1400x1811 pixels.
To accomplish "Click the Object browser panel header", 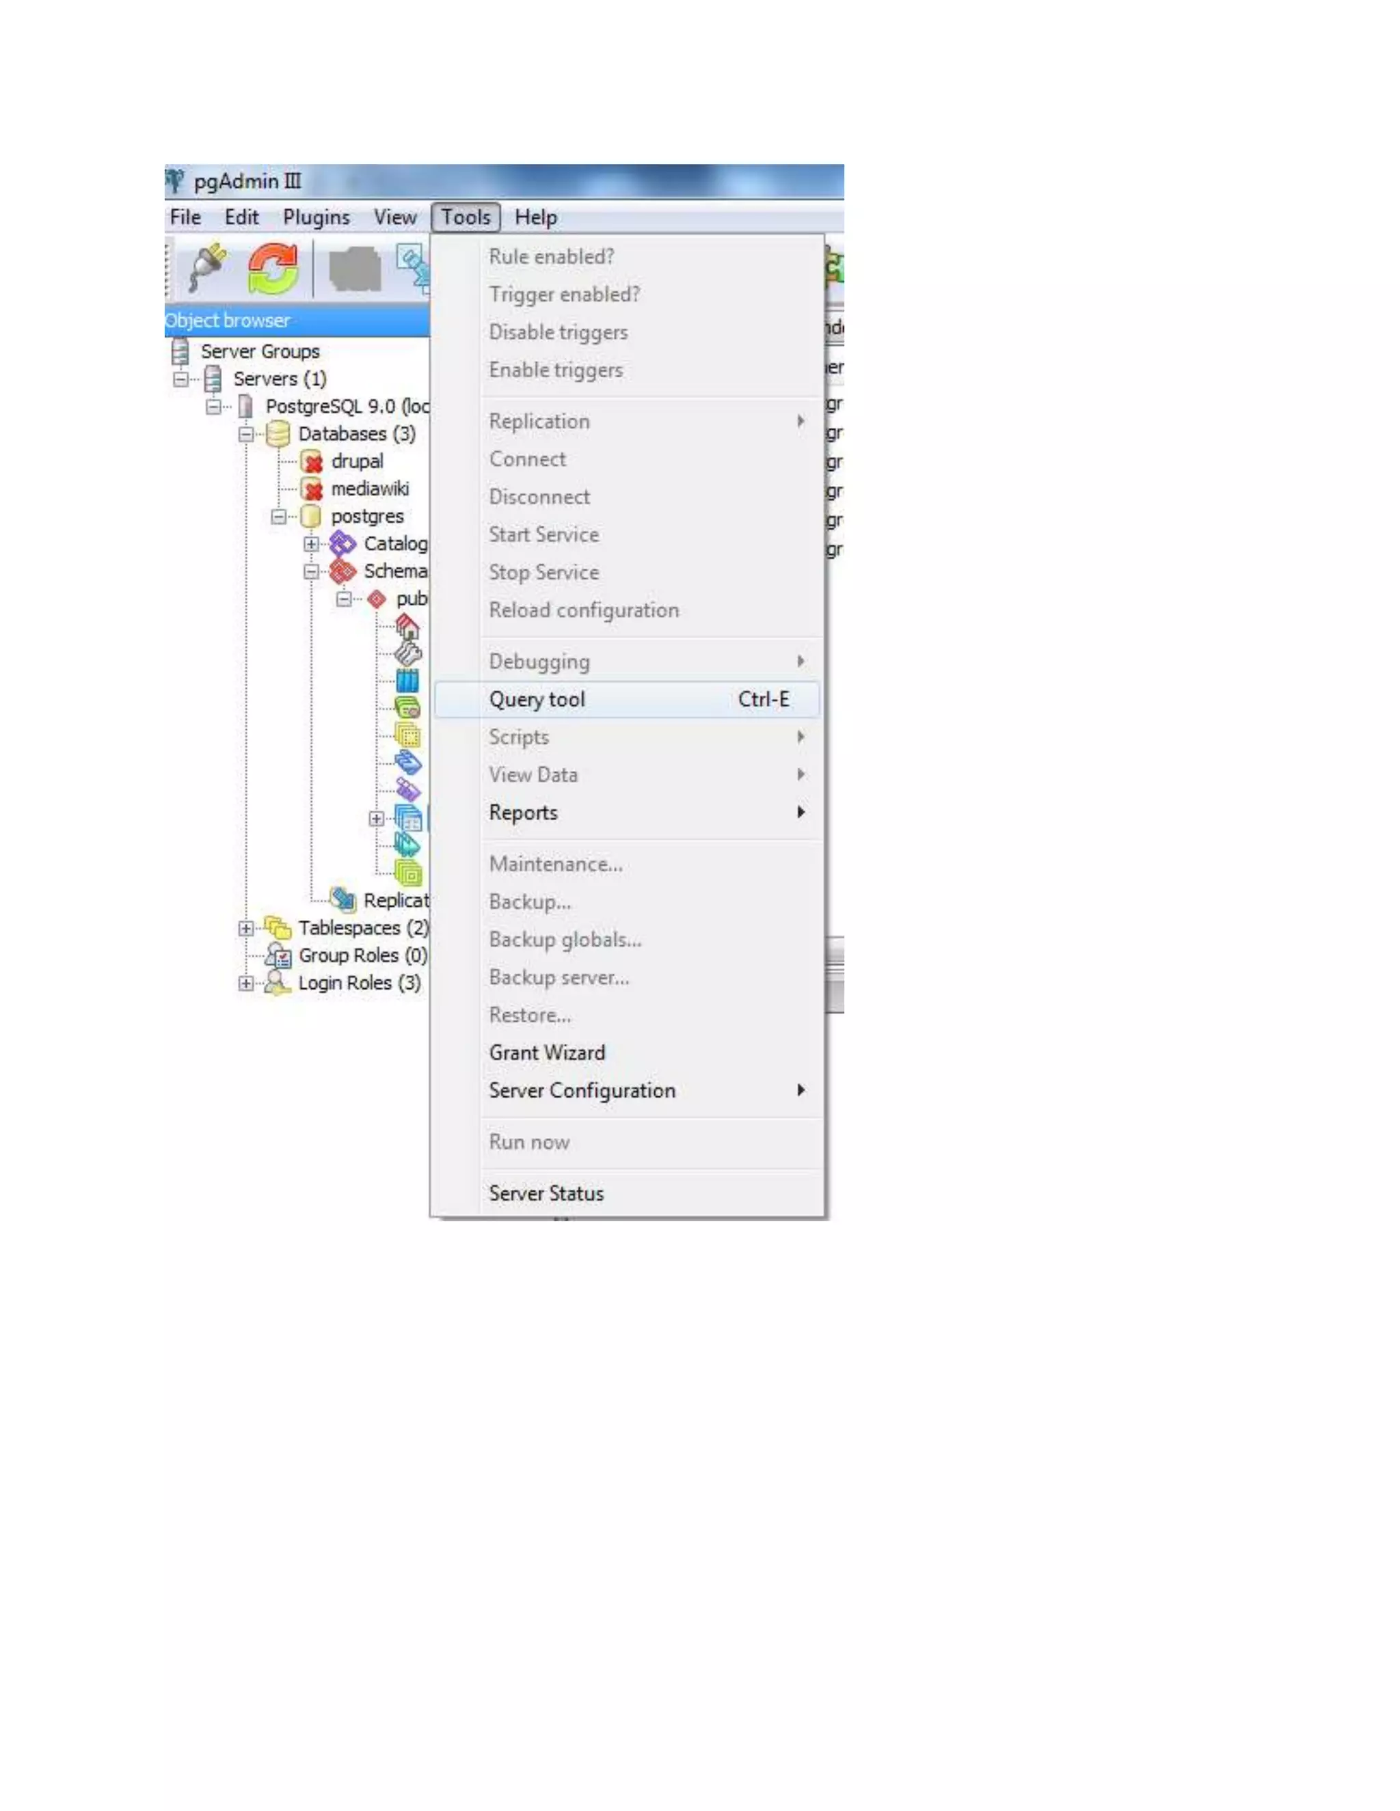I will [x=297, y=320].
